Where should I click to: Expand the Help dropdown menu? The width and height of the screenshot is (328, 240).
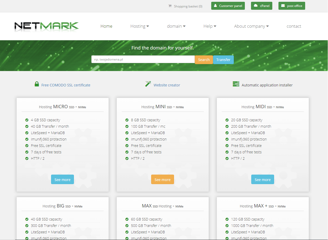click(x=210, y=26)
